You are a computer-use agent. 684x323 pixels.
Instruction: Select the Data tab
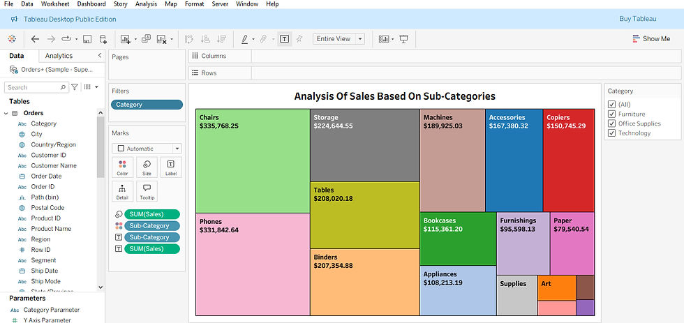[x=17, y=56]
